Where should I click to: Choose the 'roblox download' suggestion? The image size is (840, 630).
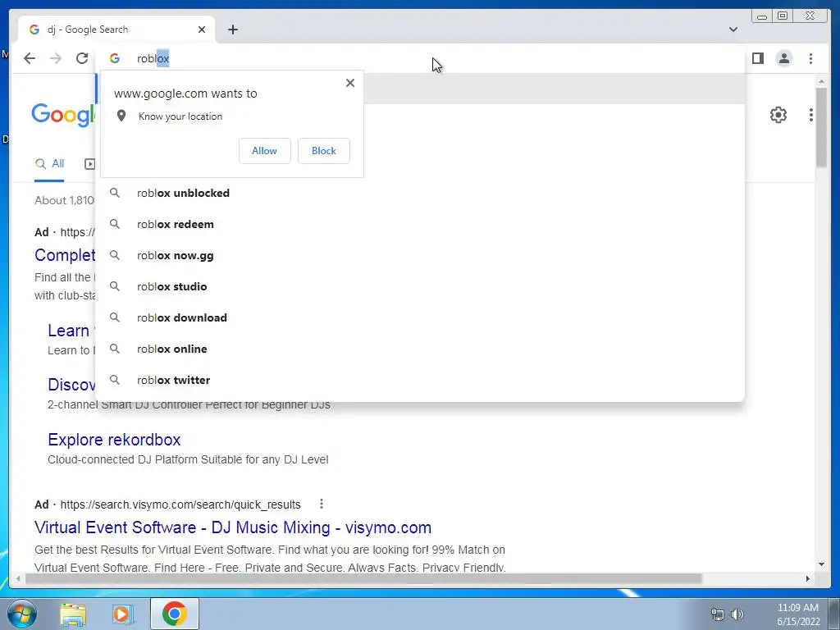point(420,317)
